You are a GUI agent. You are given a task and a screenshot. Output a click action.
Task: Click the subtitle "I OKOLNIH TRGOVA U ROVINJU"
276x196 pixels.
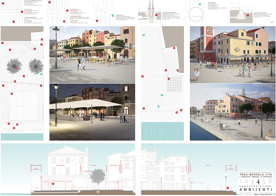click(x=256, y=177)
